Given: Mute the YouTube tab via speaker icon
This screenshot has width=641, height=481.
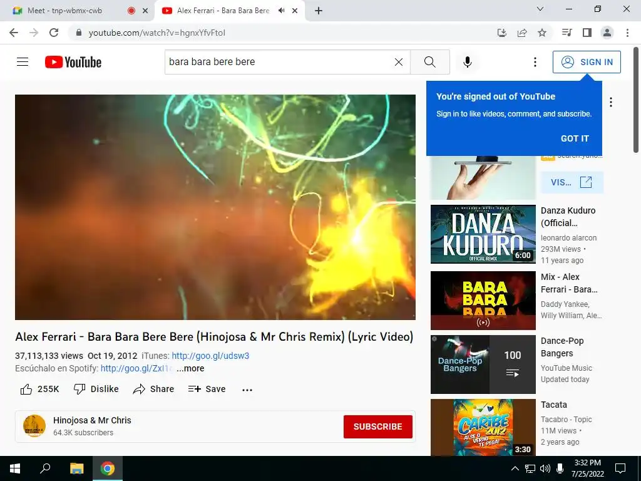Looking at the screenshot, I should [281, 11].
